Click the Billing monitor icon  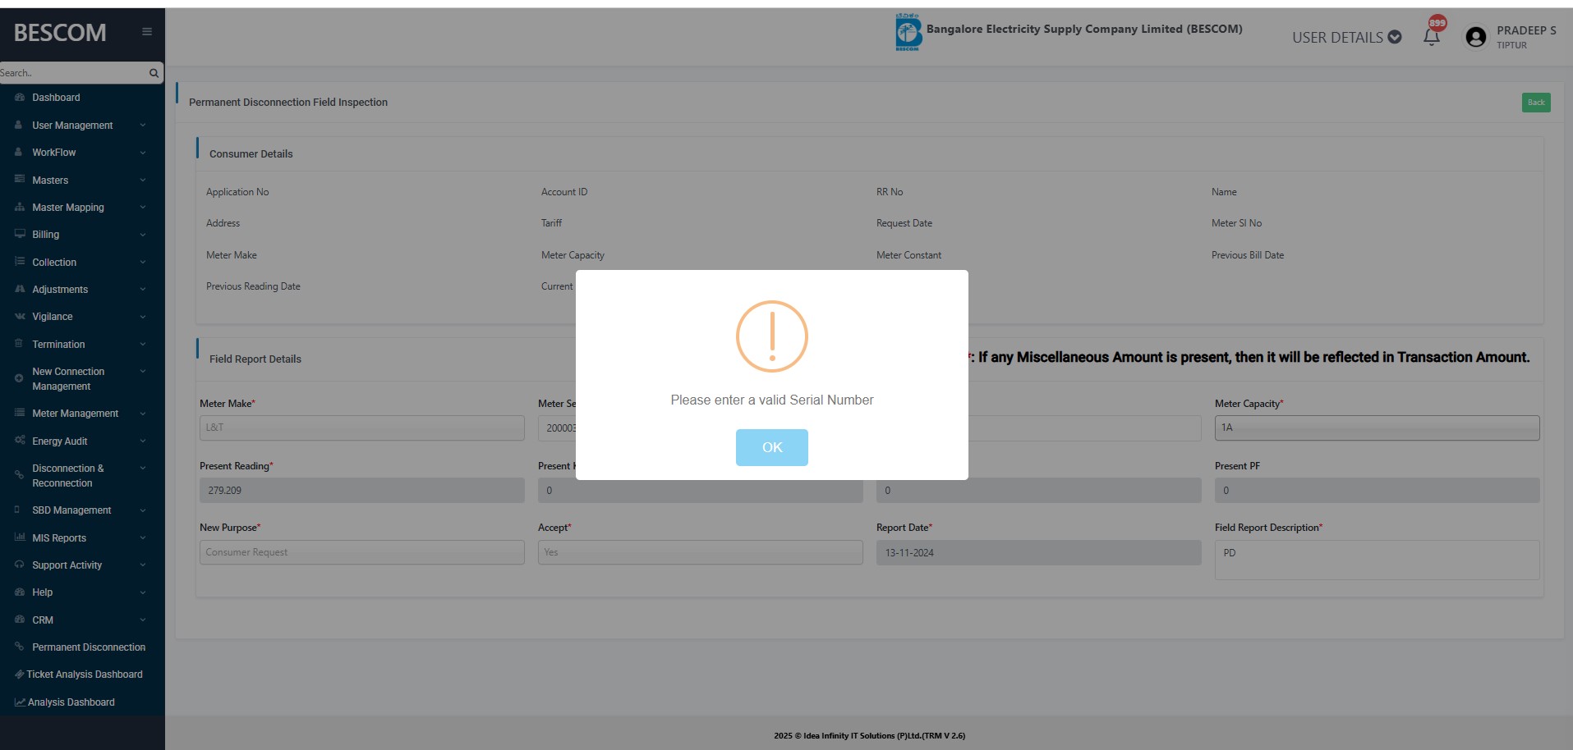click(20, 234)
